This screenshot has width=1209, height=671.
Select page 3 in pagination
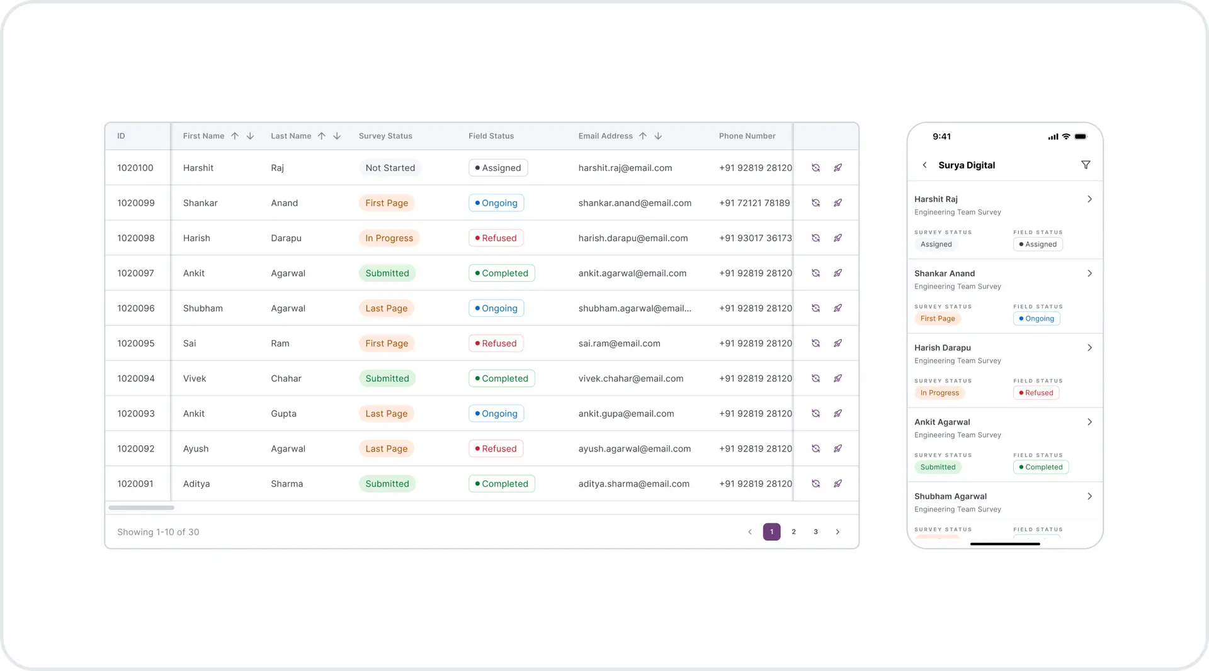(x=815, y=532)
